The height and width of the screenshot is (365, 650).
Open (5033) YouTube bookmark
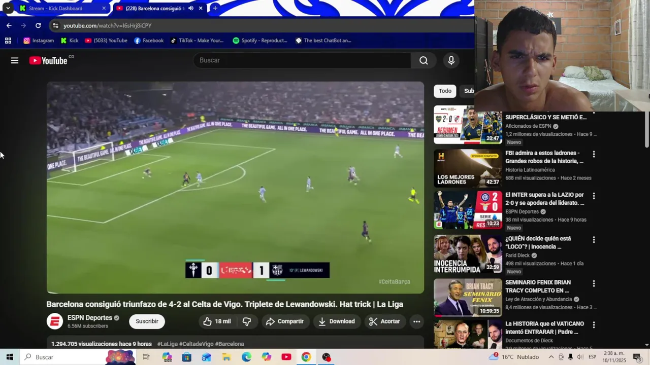point(106,41)
